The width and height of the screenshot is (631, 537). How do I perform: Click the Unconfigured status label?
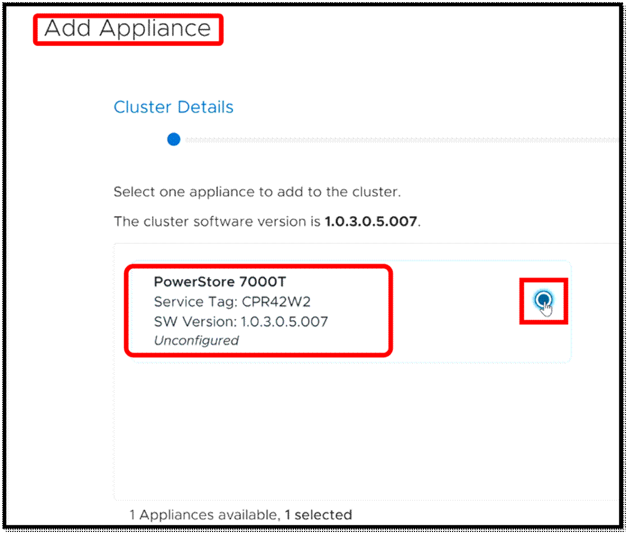click(x=196, y=340)
